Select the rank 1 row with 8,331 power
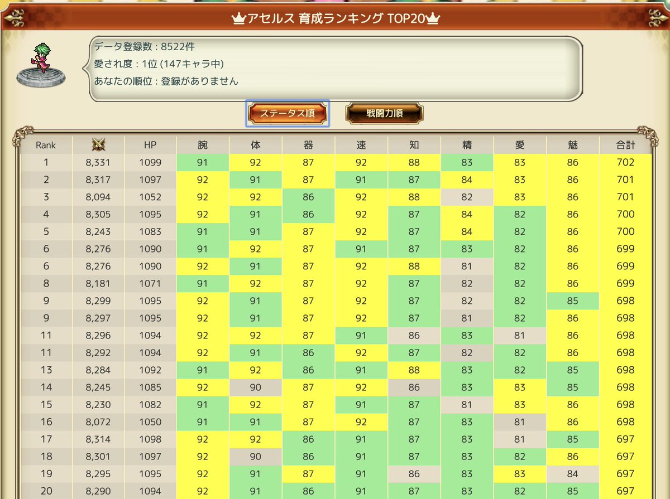Screen dimensions: 670x499 tap(335, 162)
